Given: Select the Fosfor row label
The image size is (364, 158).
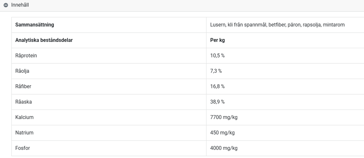Looking at the screenshot, I should click(22, 148).
